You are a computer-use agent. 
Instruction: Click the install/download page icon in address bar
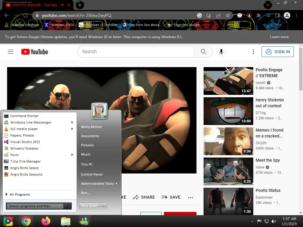(x=209, y=15)
